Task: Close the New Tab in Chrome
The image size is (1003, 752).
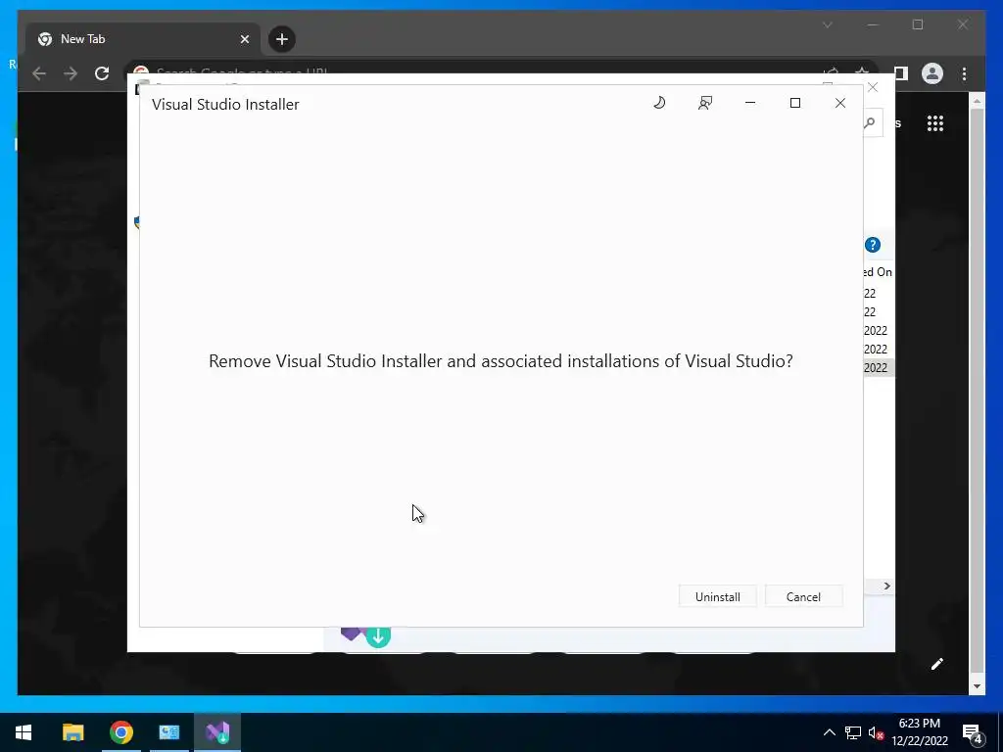Action: coord(244,39)
